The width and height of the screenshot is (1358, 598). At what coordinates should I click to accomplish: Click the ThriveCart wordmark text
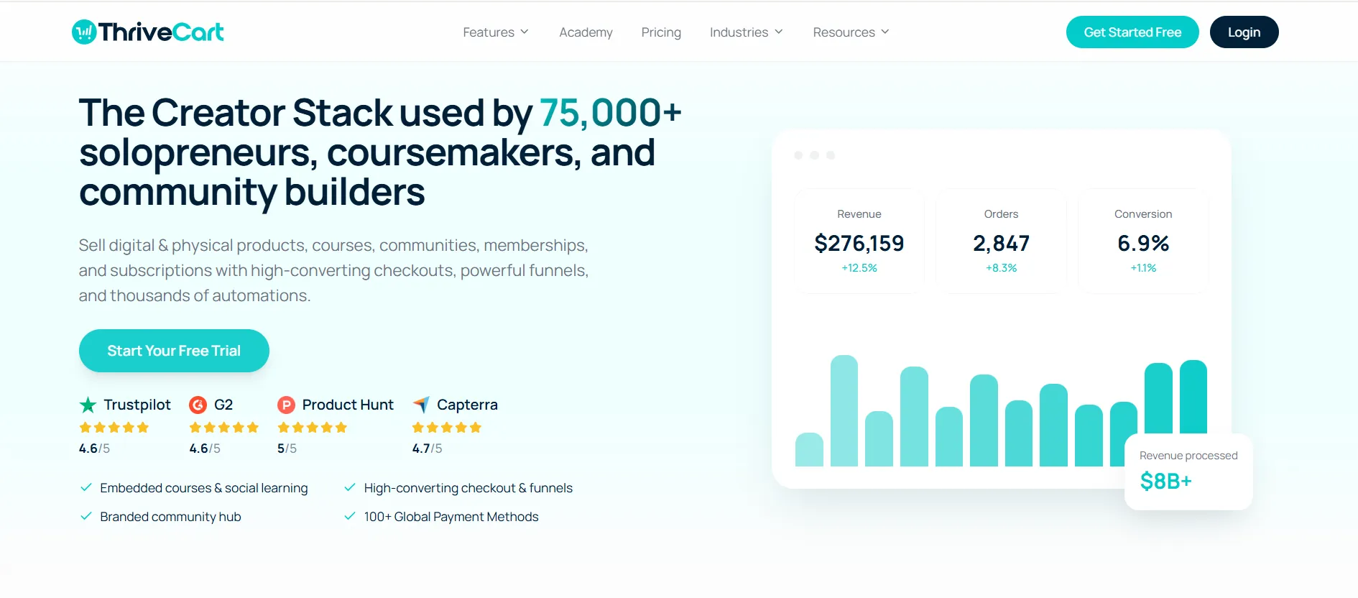(x=161, y=32)
